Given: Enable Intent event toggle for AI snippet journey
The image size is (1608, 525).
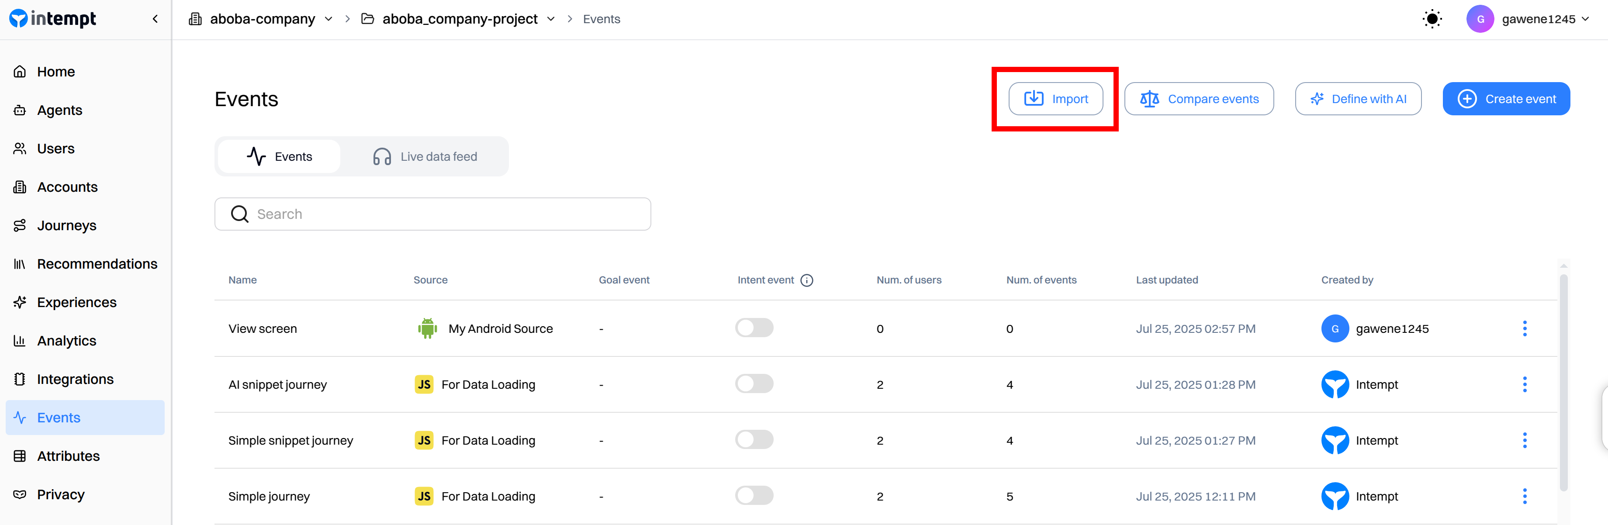Looking at the screenshot, I should [x=754, y=384].
